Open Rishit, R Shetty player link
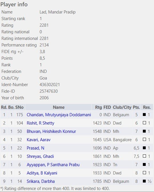 pyautogui.click(x=41, y=123)
